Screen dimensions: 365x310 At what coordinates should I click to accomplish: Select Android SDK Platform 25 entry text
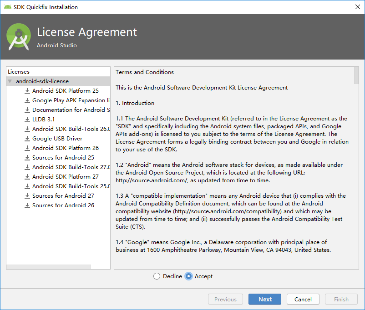66,91
